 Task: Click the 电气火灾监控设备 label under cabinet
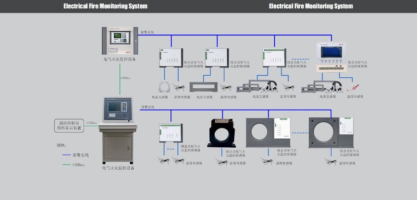[x=118, y=168]
